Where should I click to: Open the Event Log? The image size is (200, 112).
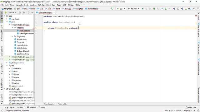pyautogui.click(x=191, y=107)
